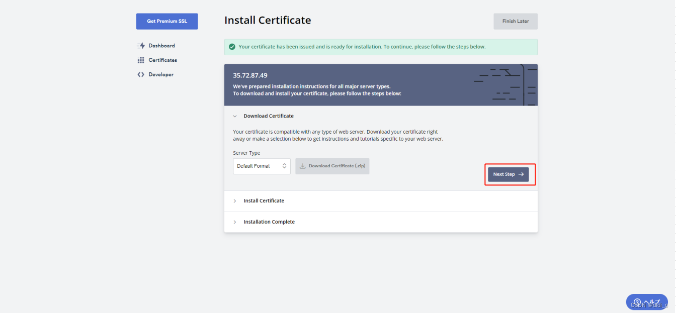Expand the Install Certificate section chevron
The width and height of the screenshot is (676, 313).
pos(235,201)
